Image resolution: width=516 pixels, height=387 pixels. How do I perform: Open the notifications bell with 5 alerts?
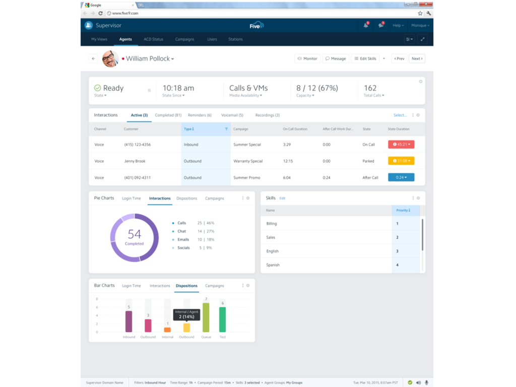click(x=365, y=25)
